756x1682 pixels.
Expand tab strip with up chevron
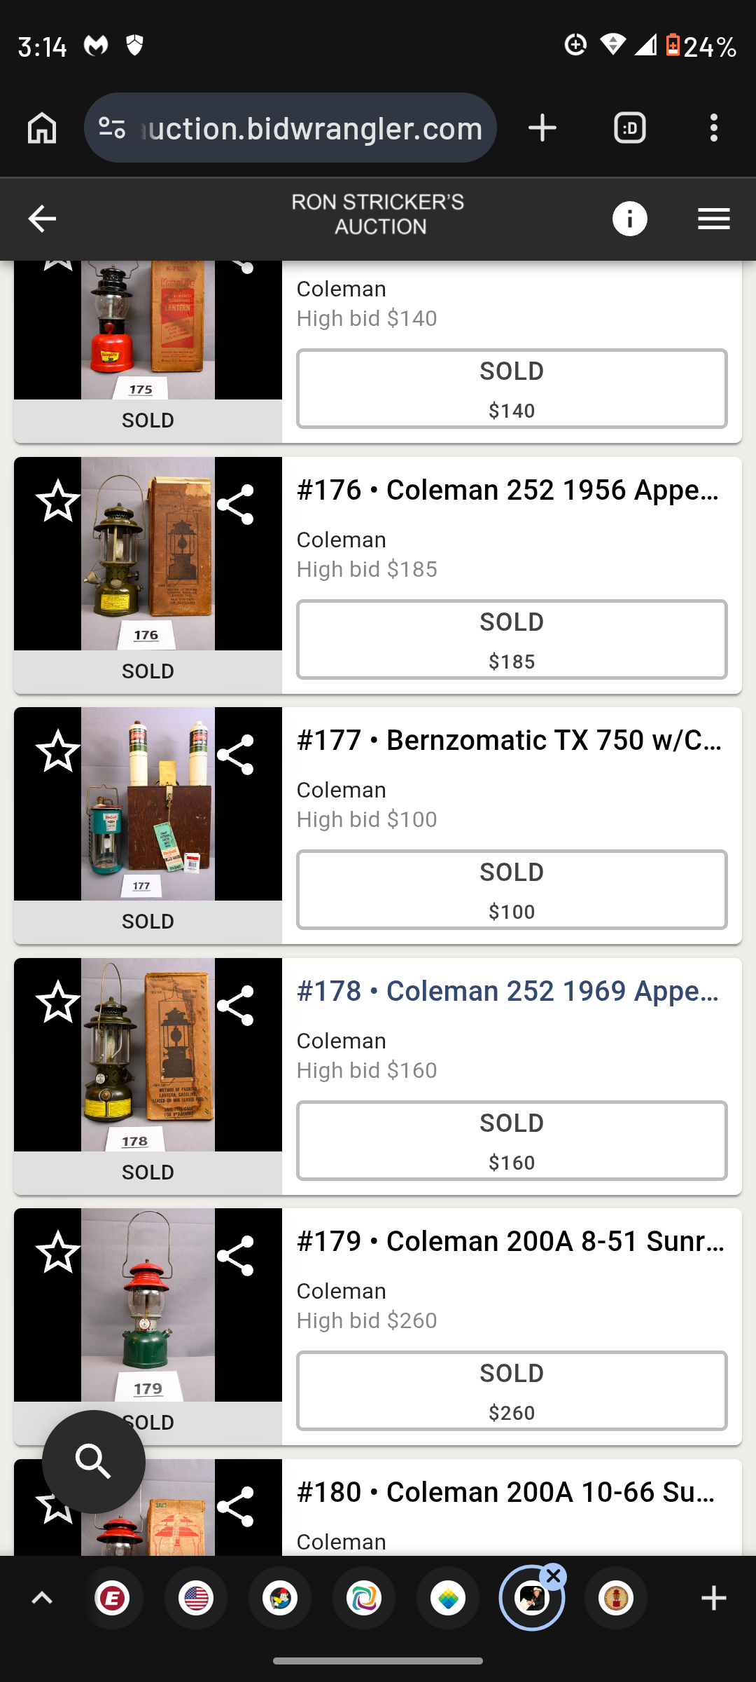pos(42,1598)
